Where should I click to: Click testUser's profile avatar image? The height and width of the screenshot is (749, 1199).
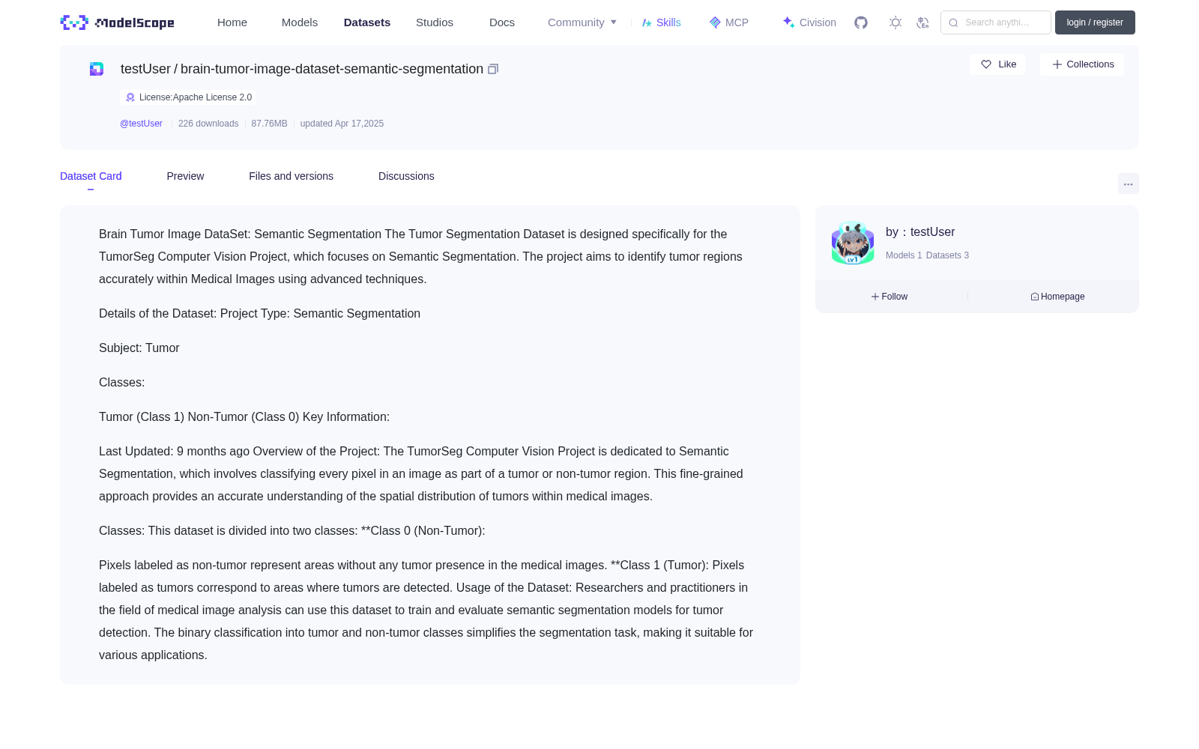click(x=853, y=243)
